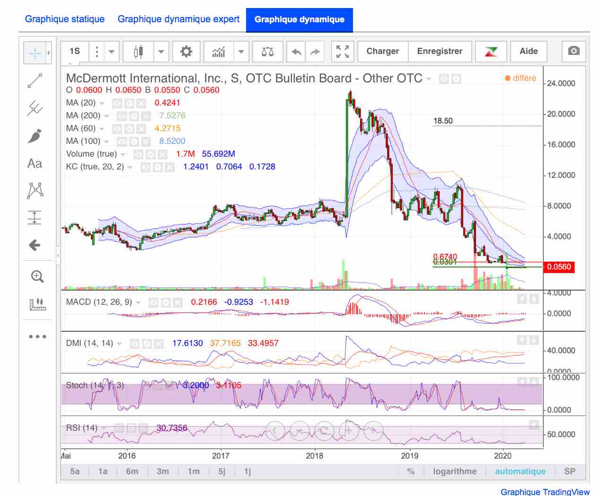The height and width of the screenshot is (496, 600).
Task: Hide the MA (100) indicator with eye icon
Action: (x=122, y=141)
